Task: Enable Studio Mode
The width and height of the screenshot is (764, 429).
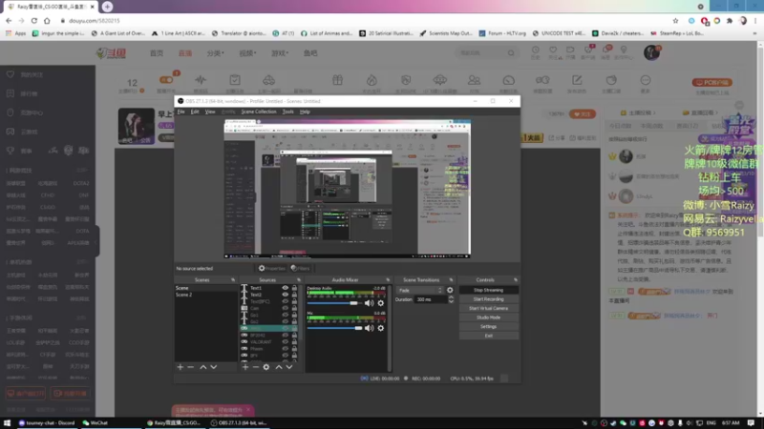Action: click(488, 317)
